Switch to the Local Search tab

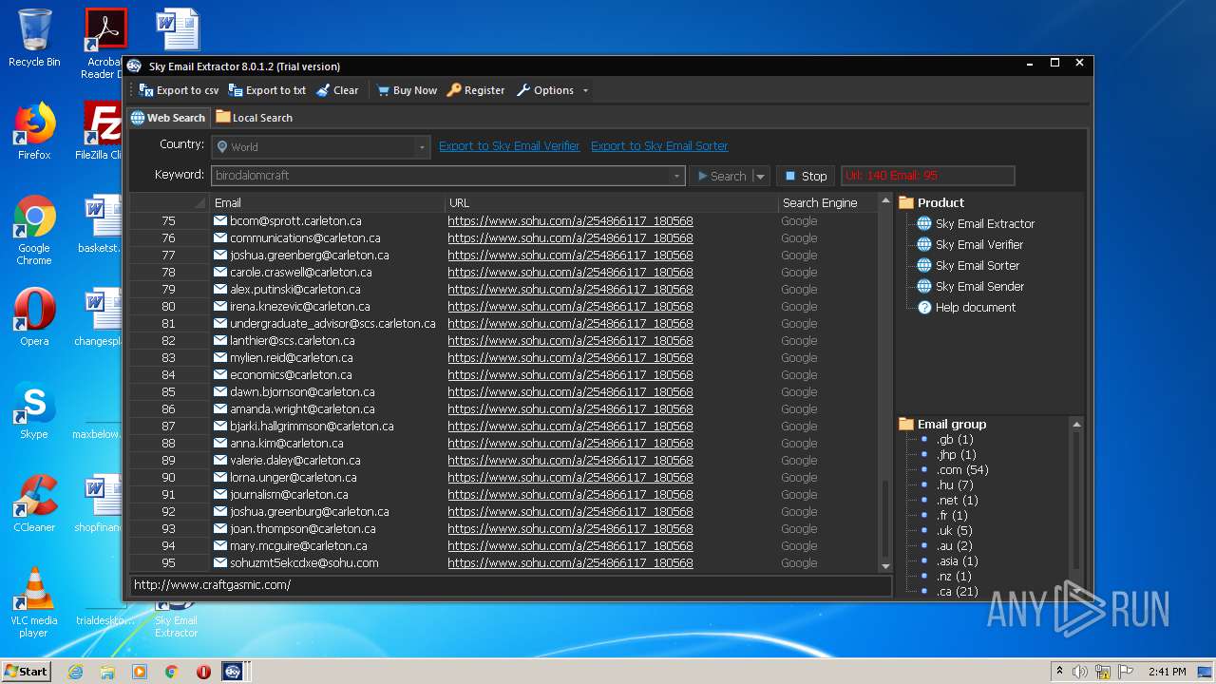click(x=254, y=118)
